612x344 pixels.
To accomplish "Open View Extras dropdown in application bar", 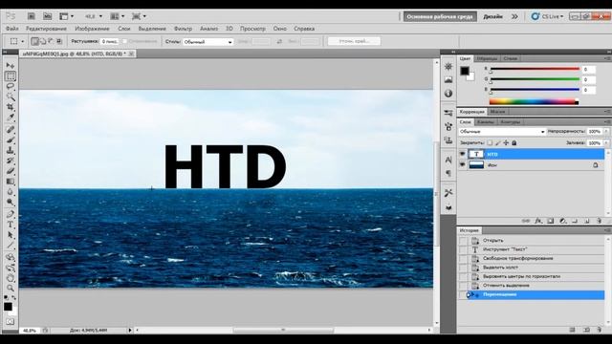I will pyautogui.click(x=66, y=16).
